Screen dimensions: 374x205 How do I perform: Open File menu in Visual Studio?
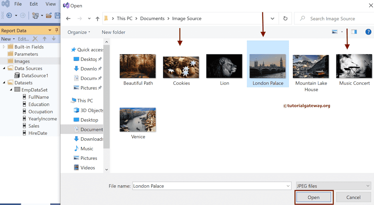tap(18, 4)
